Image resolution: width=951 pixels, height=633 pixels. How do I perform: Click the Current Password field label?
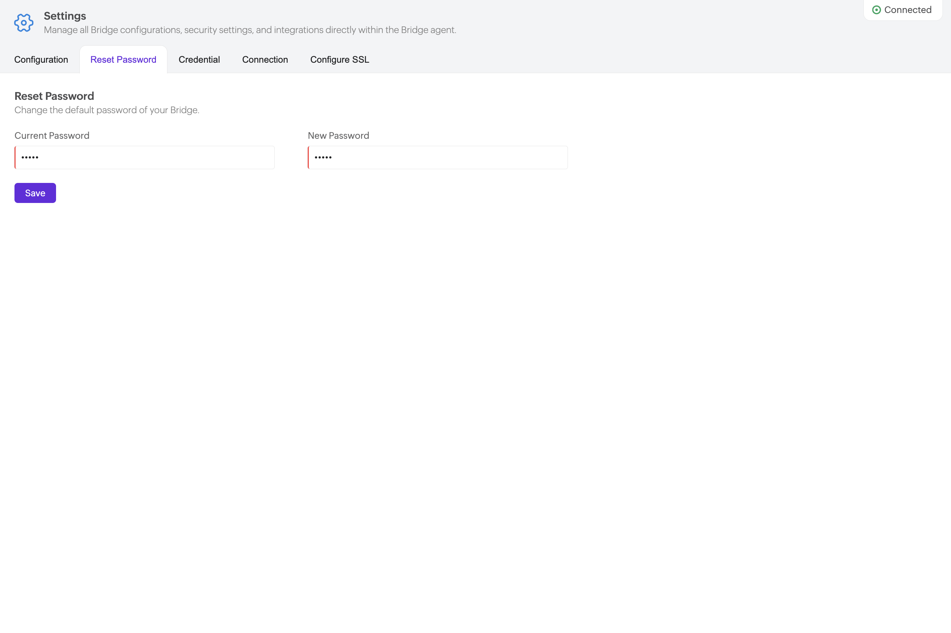pos(52,136)
